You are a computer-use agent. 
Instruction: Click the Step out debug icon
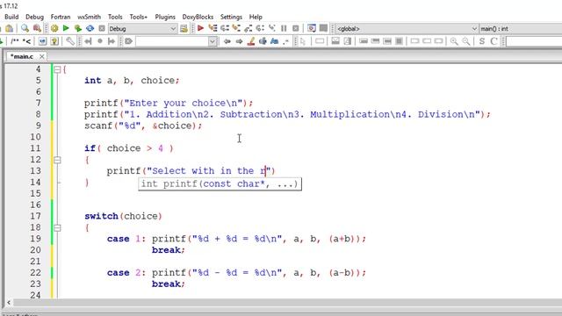(248, 29)
